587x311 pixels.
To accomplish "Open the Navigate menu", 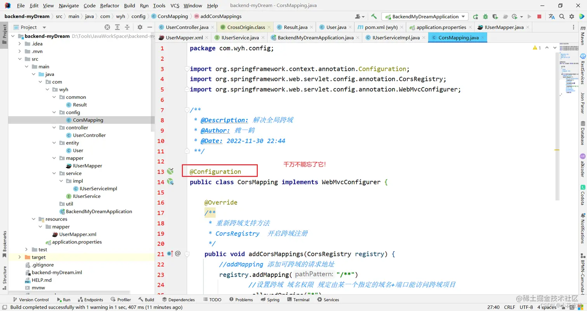I will coord(69,5).
